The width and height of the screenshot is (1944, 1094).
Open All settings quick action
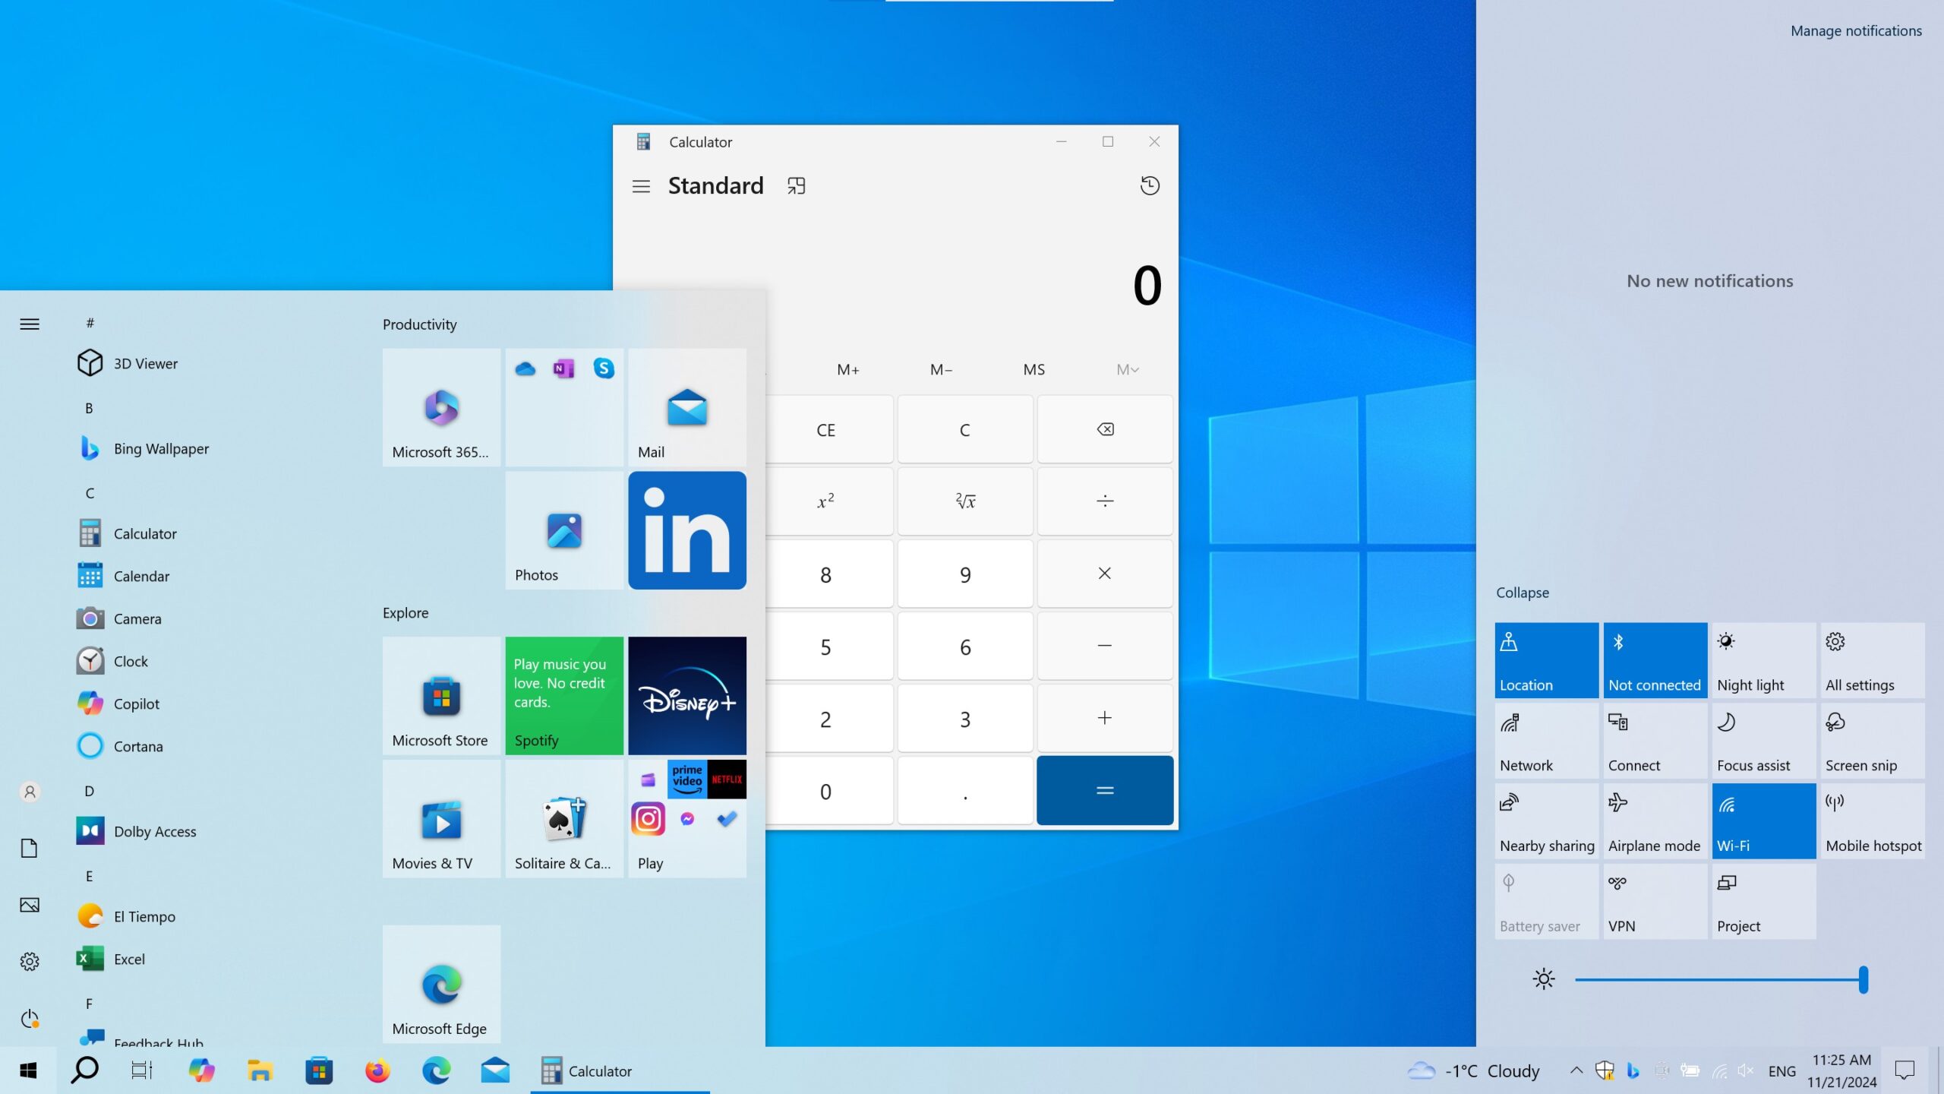1873,660
